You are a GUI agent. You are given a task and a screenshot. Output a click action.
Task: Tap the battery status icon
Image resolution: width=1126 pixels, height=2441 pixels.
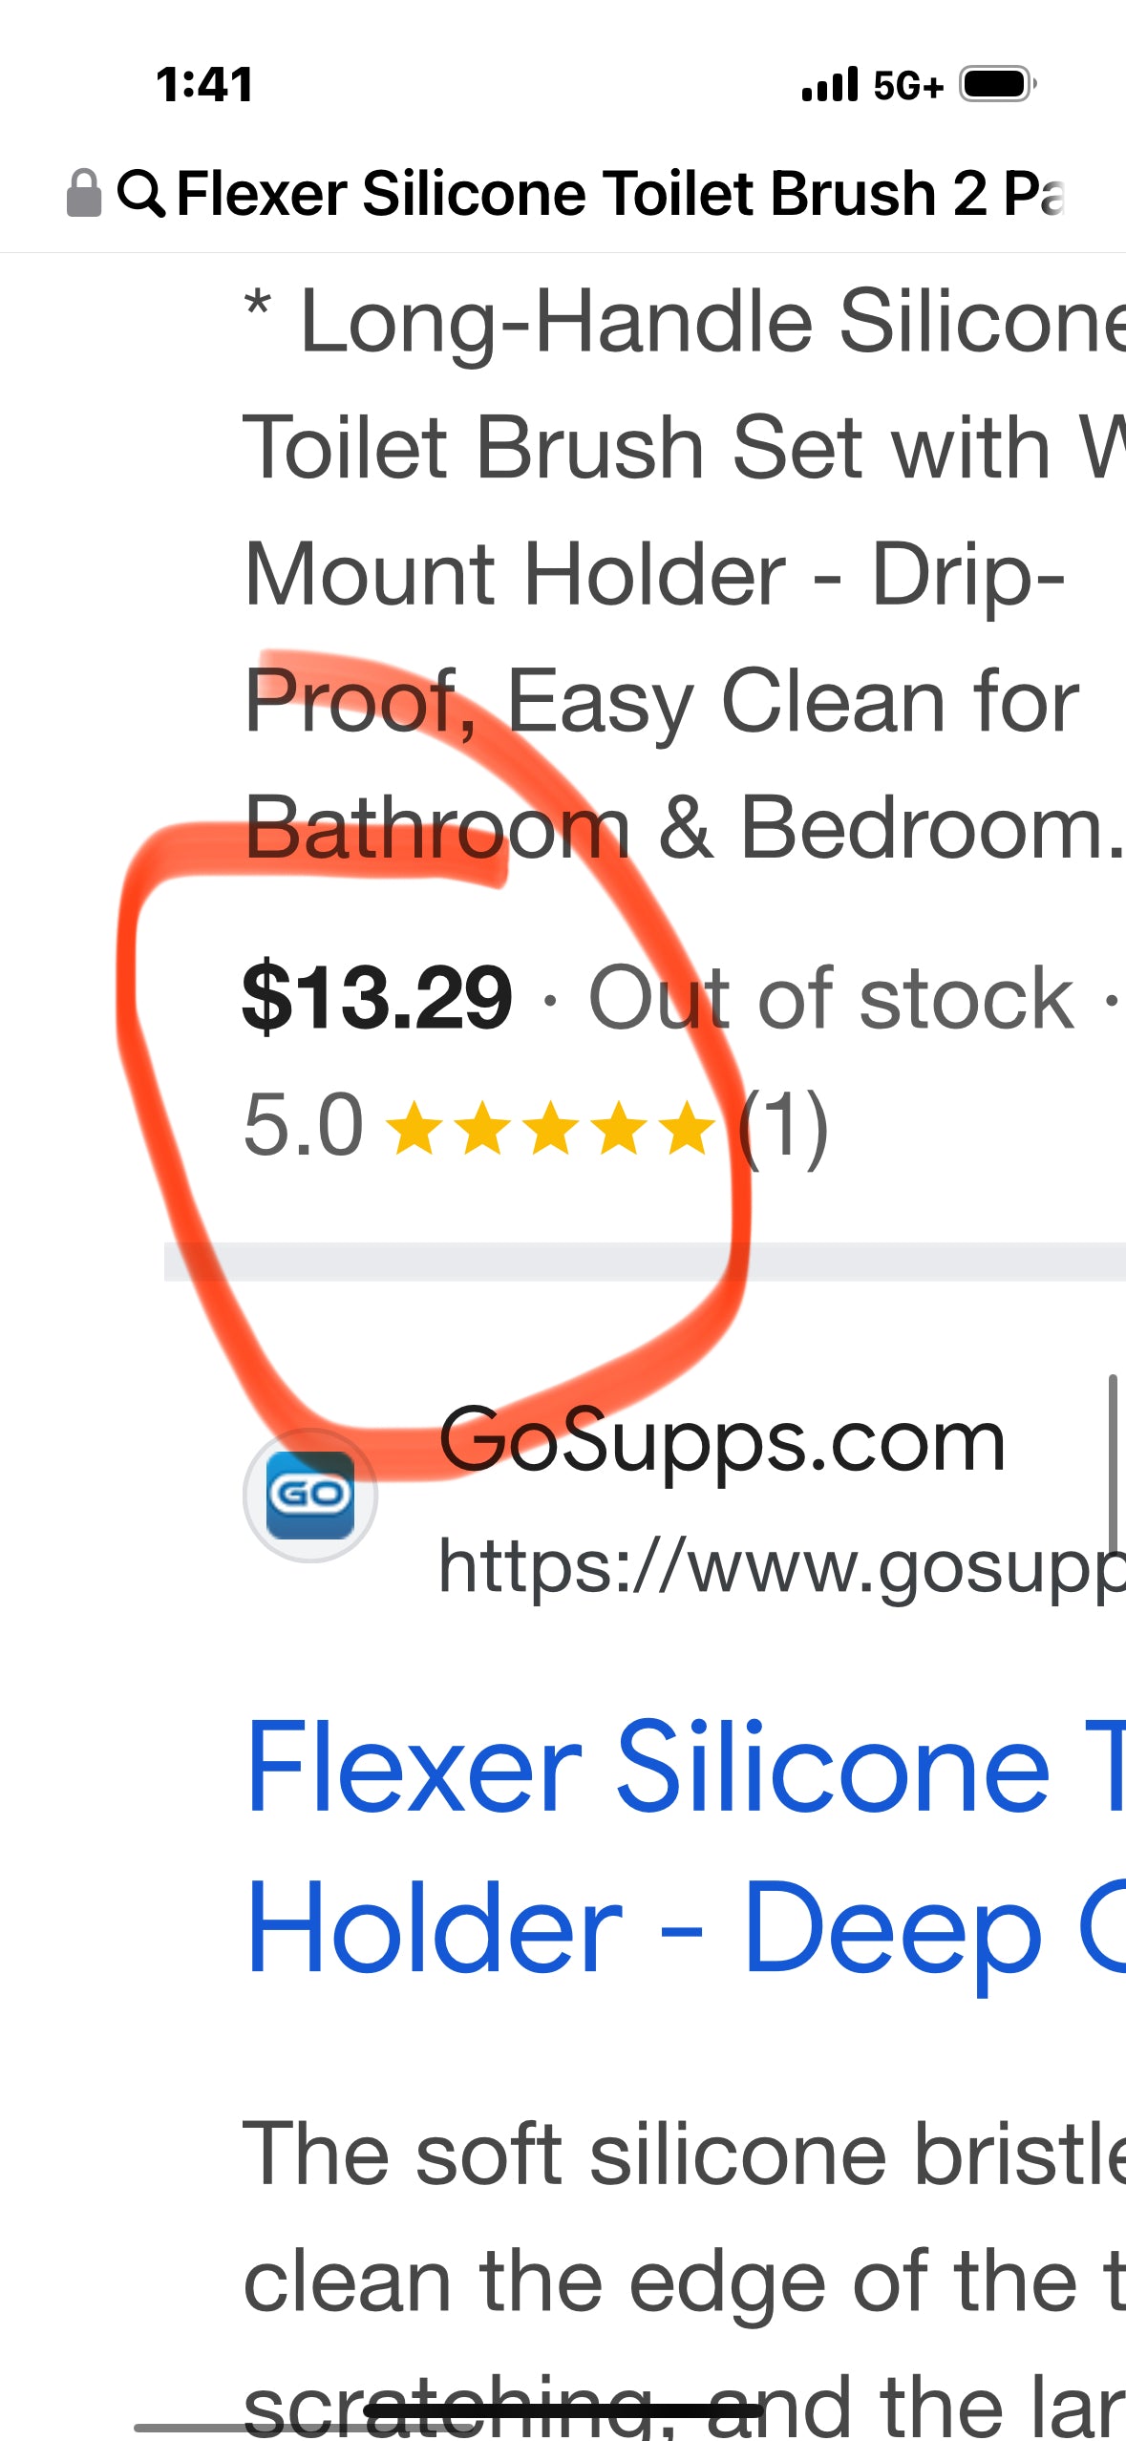coord(998,84)
